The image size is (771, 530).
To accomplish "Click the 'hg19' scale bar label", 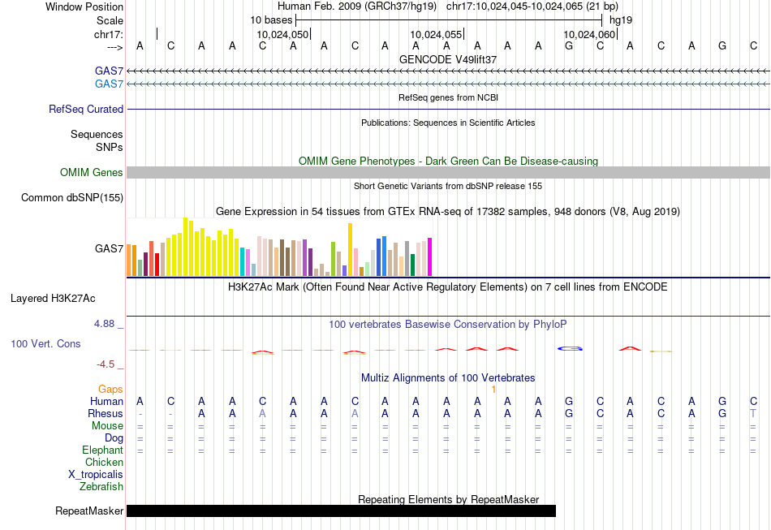I will 621,20.
